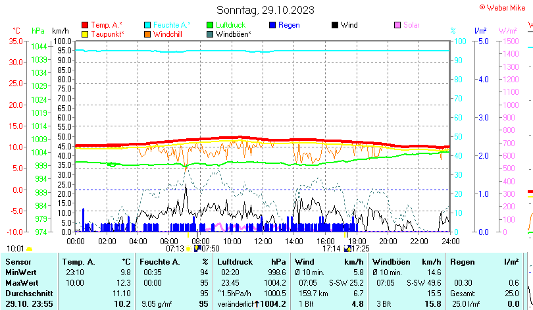
Task: Click the '29.10. 23:55' timestamp row label
Action: click(x=29, y=304)
